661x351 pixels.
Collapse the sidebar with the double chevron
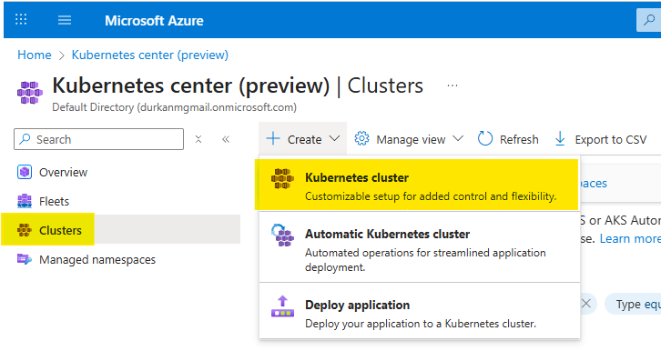[226, 139]
